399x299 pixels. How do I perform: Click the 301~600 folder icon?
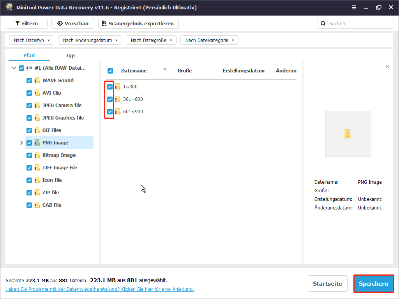118,99
